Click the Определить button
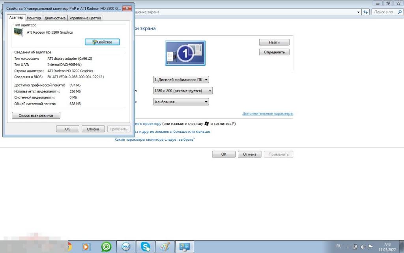The width and height of the screenshot is (404, 253). pyautogui.click(x=274, y=52)
